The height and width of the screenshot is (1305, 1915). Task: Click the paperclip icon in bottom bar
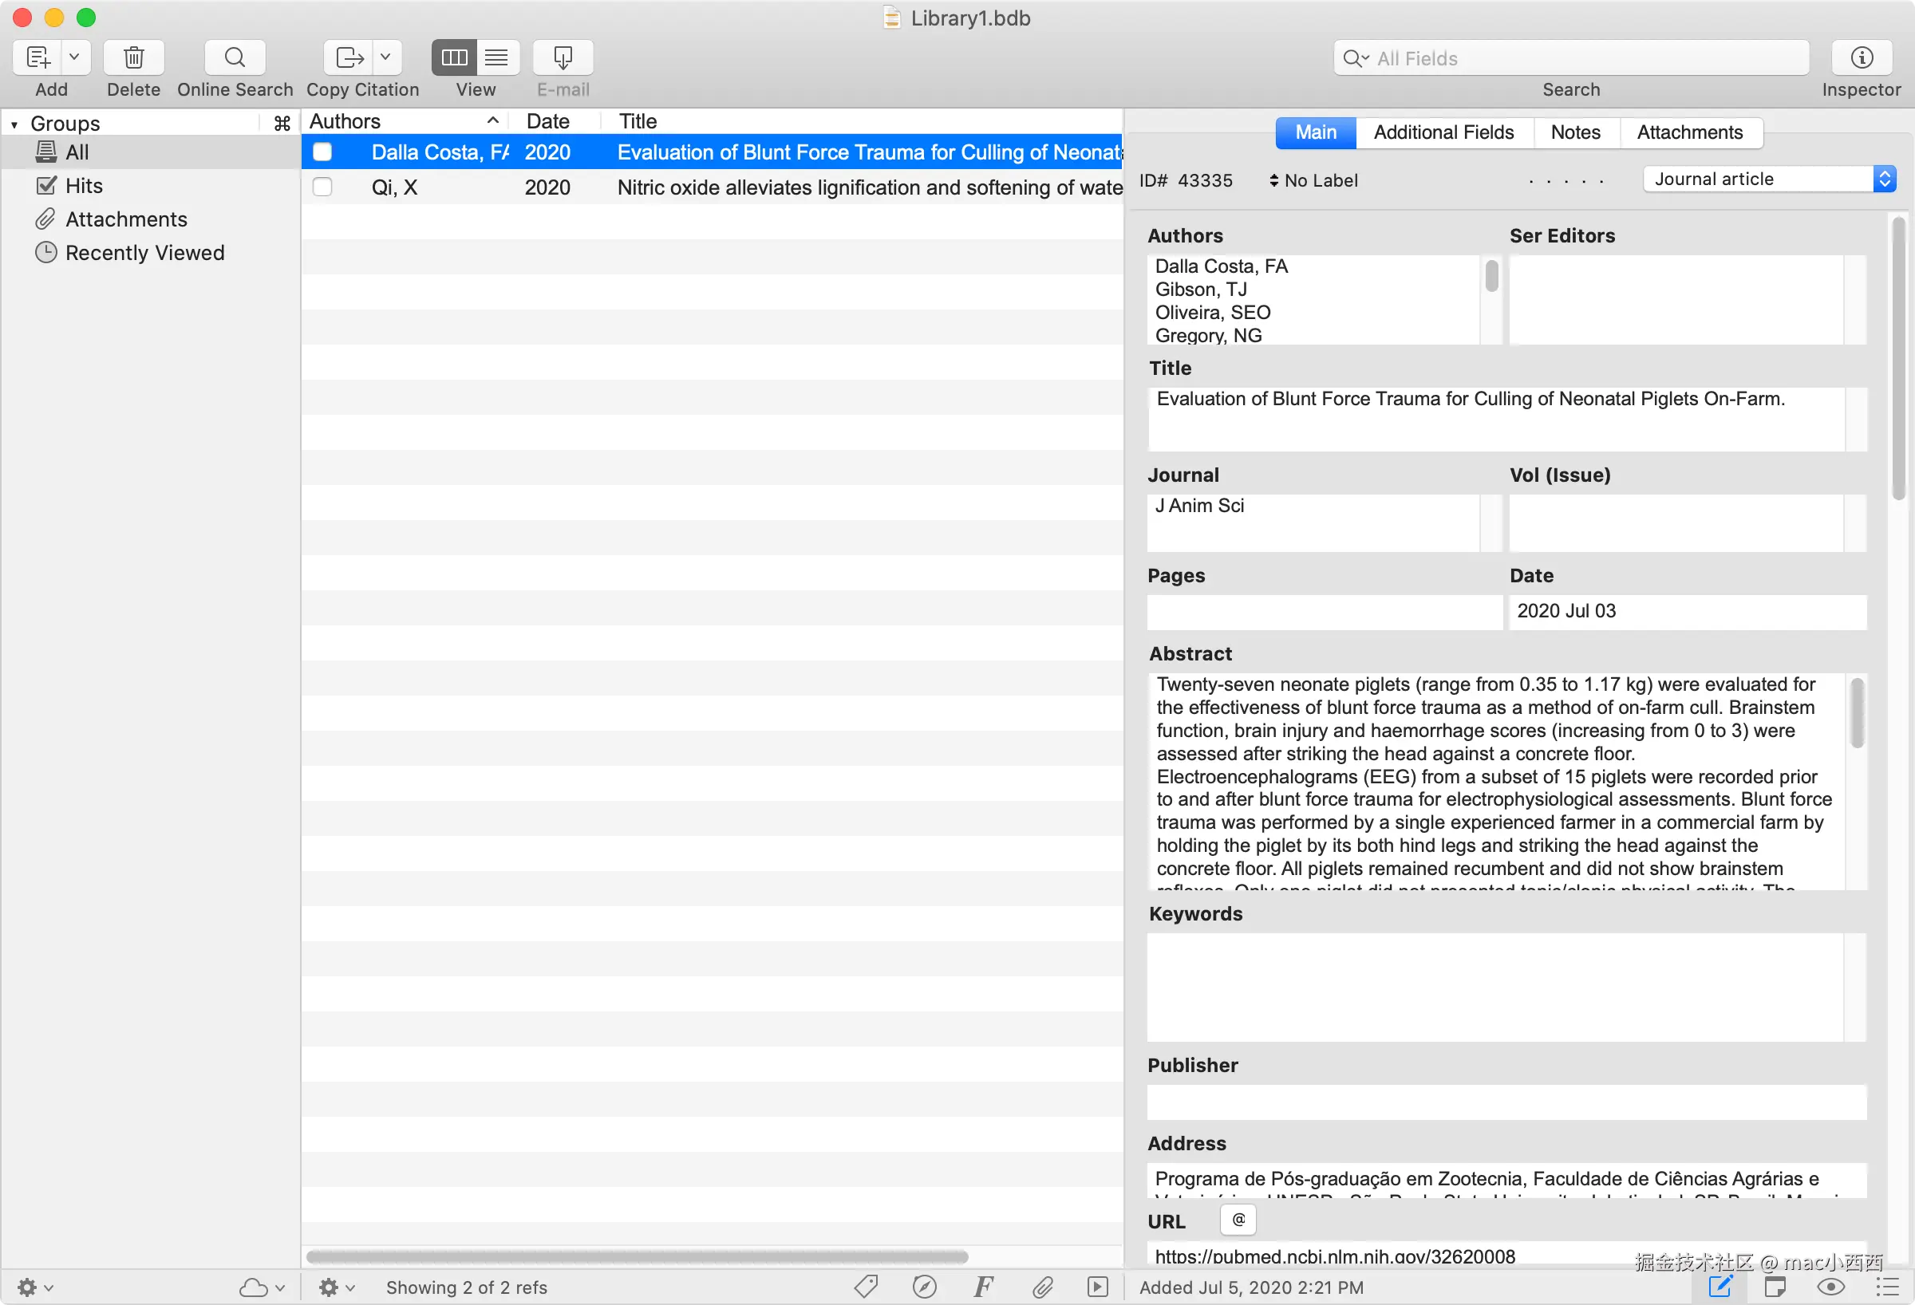1042,1287
